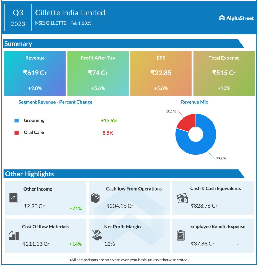Open the Segment Revenue - Percent Change link

[55, 102]
